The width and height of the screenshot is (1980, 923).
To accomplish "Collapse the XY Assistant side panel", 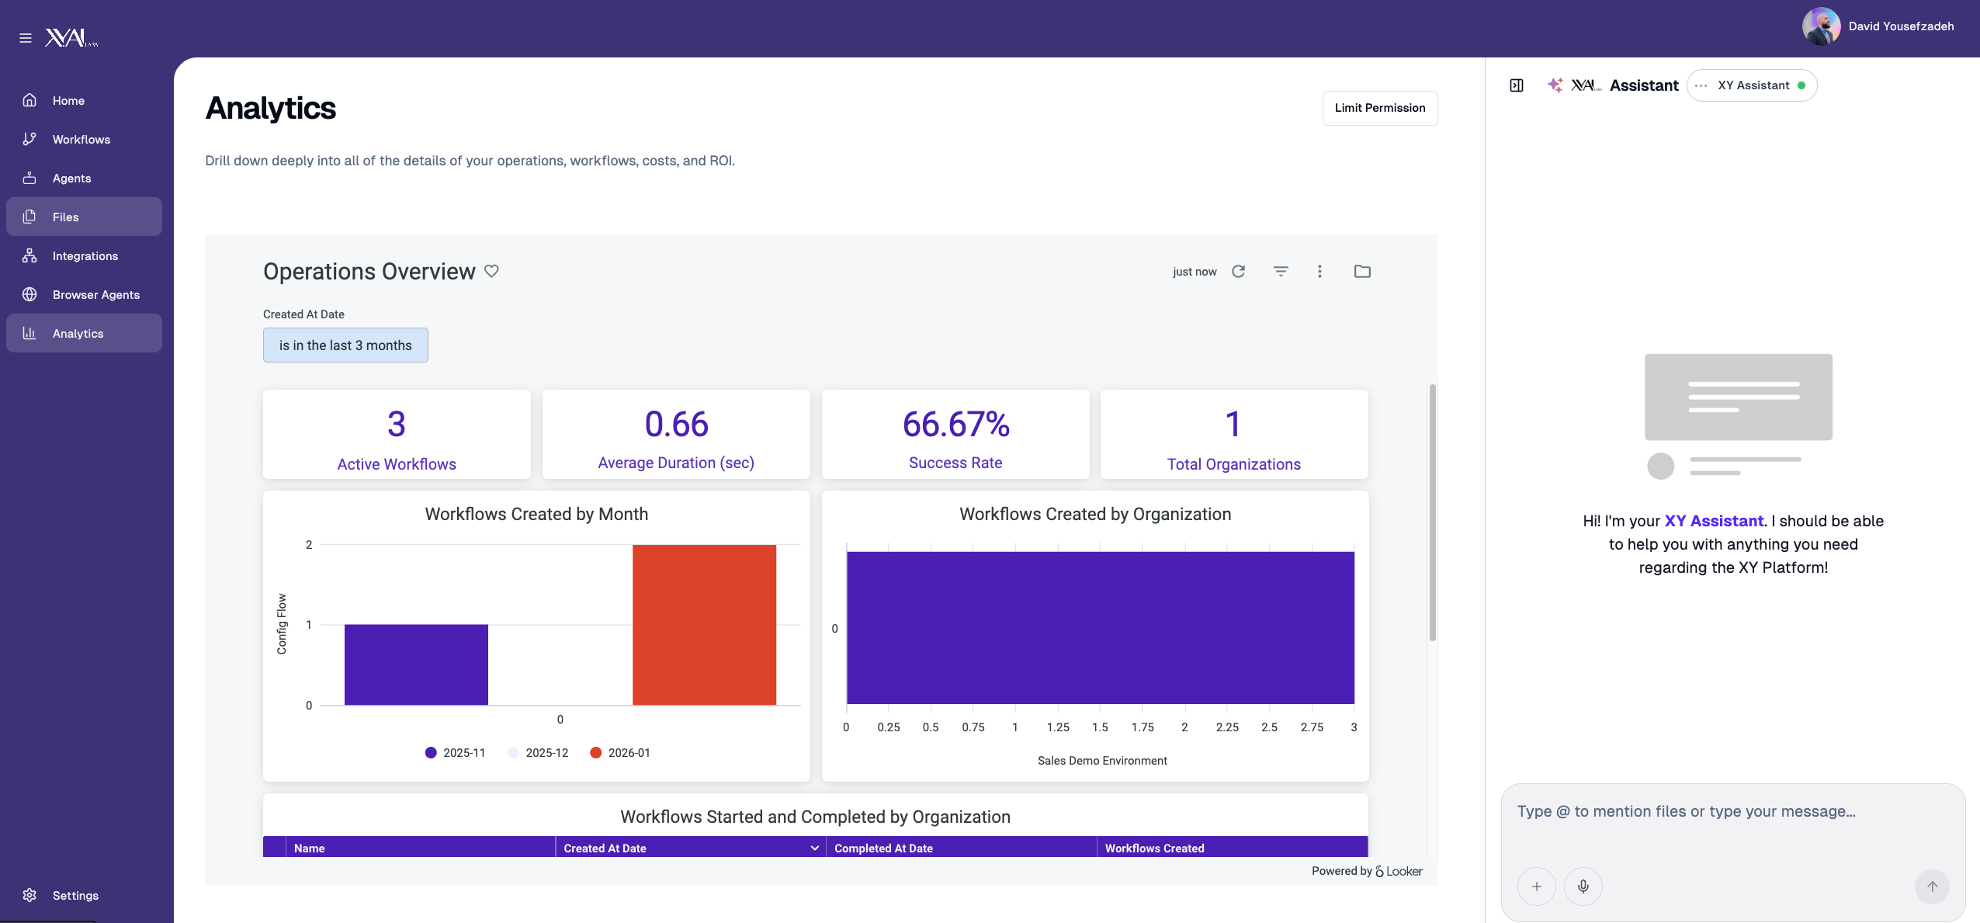I will click(x=1516, y=85).
